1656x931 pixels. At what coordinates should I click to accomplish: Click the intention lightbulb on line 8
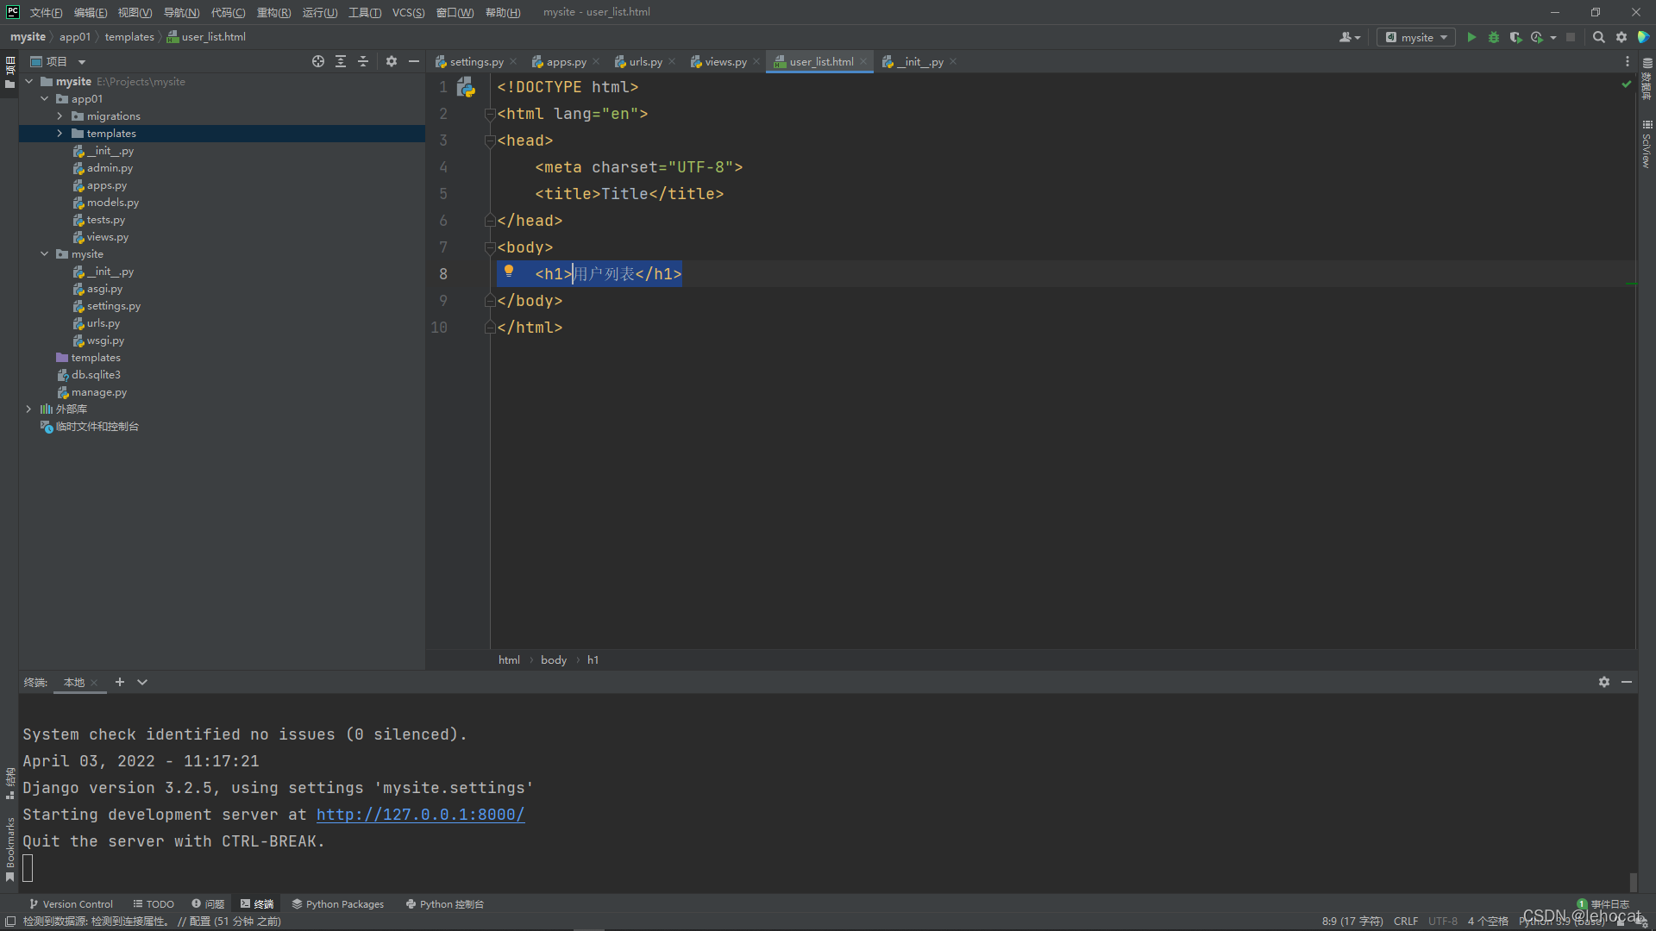tap(509, 272)
